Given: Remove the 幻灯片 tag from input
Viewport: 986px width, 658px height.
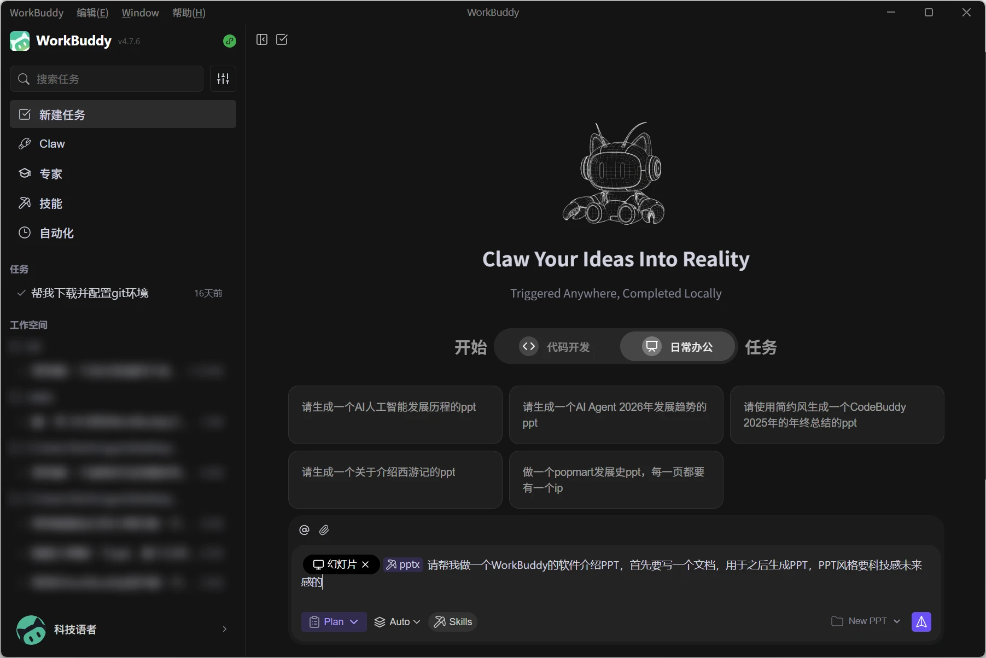Looking at the screenshot, I should (365, 564).
